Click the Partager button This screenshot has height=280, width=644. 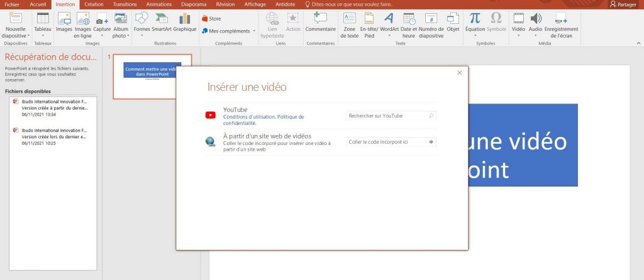623,4
